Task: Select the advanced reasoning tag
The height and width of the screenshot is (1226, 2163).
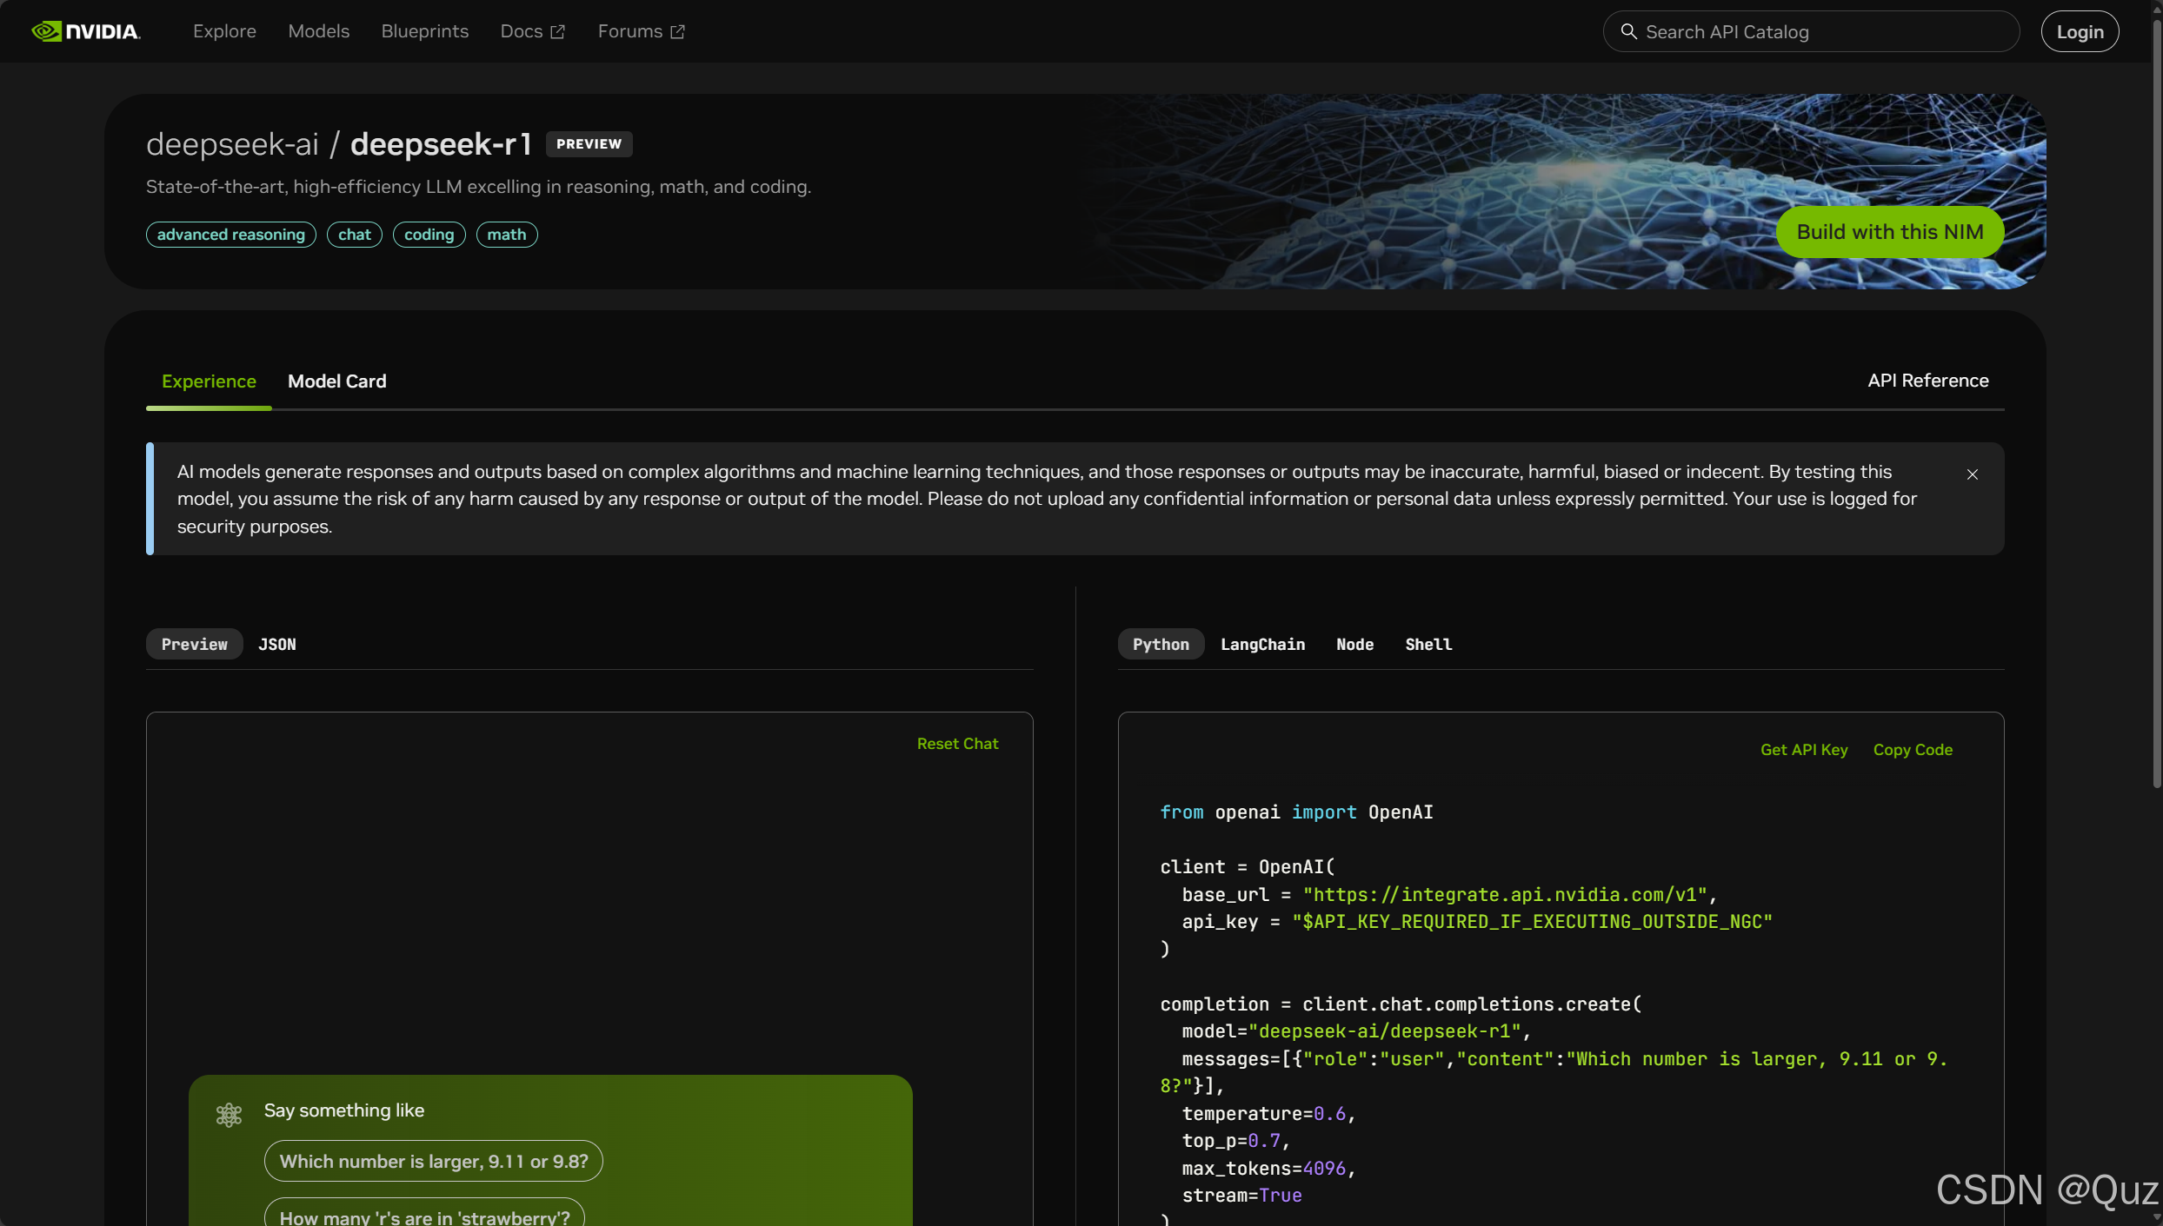Action: (230, 235)
